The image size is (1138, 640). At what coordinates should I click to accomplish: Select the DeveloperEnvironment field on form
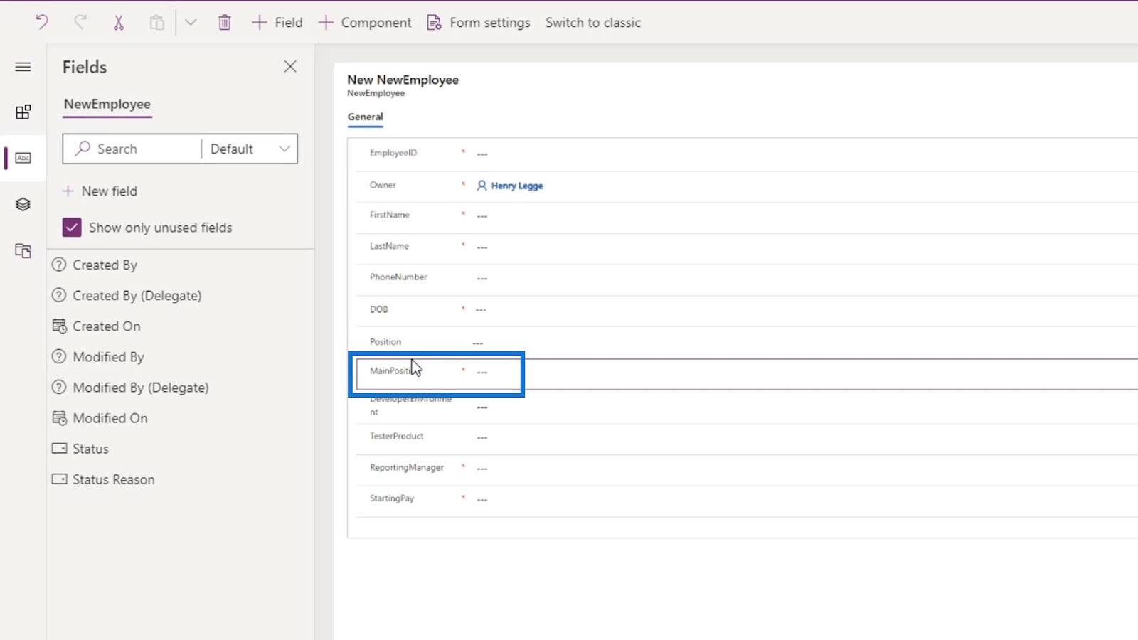[x=747, y=406]
